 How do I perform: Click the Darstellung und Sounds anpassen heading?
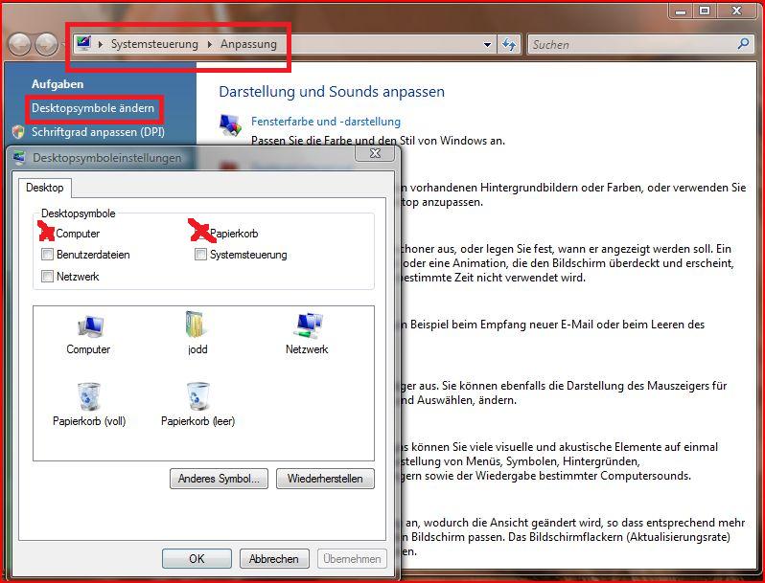(x=332, y=92)
